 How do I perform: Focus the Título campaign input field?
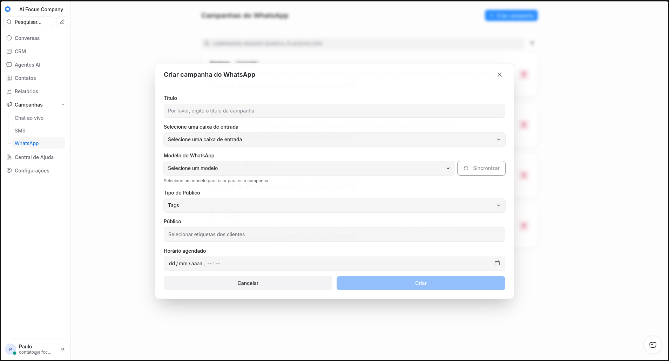click(334, 111)
